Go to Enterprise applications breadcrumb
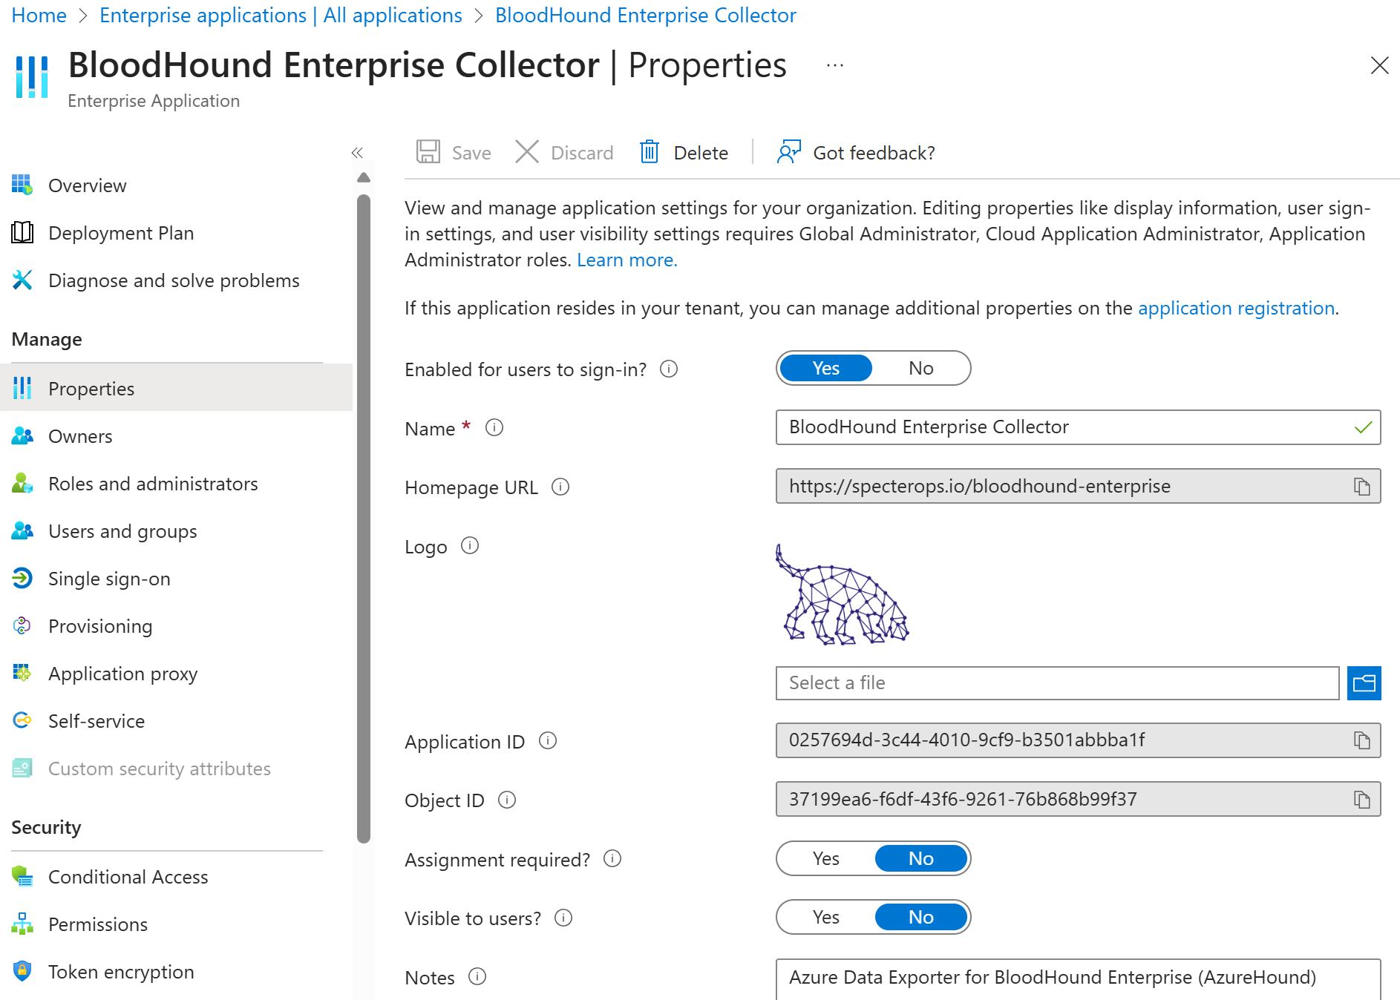This screenshot has height=1000, width=1400. click(281, 15)
